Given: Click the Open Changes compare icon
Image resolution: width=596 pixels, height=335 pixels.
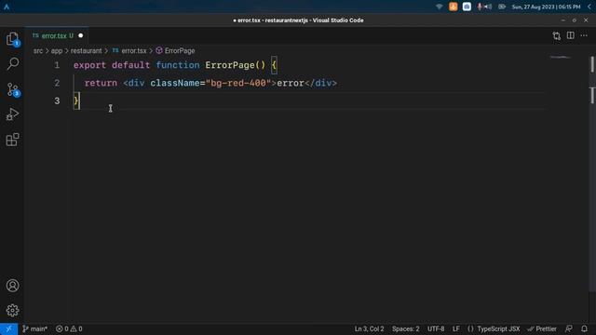Looking at the screenshot, I should tap(557, 35).
